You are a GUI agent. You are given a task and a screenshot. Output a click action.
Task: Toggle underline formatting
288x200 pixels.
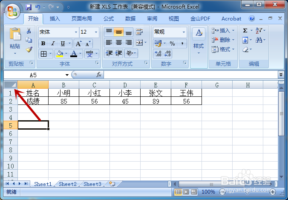pyautogui.click(x=63, y=43)
